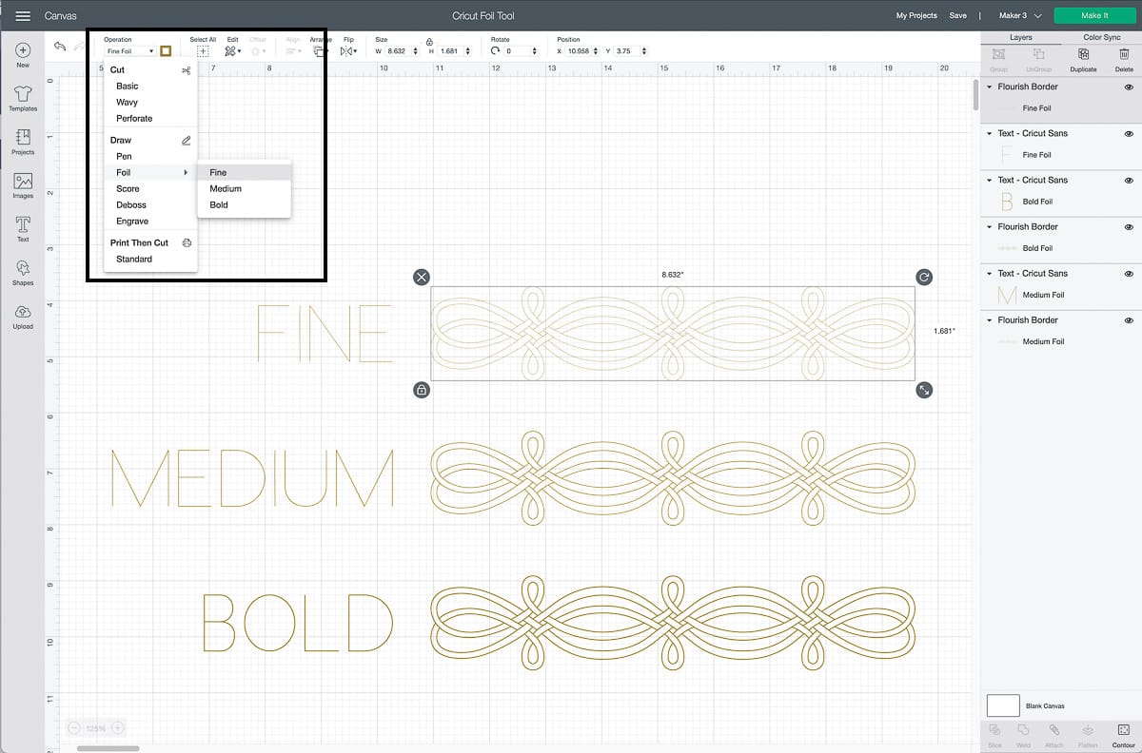This screenshot has height=753, width=1142.
Task: Click the rotate handle on selected flourish
Action: tap(924, 277)
